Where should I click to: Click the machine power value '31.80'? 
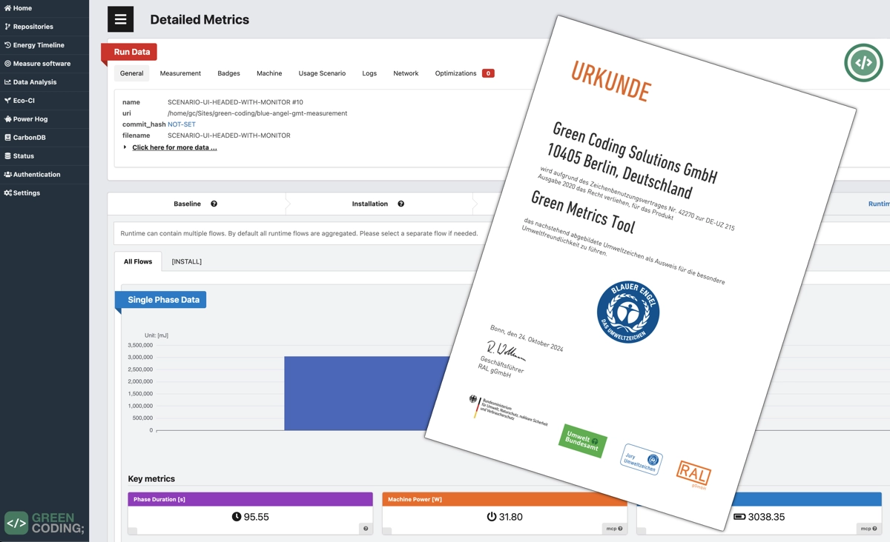(510, 517)
